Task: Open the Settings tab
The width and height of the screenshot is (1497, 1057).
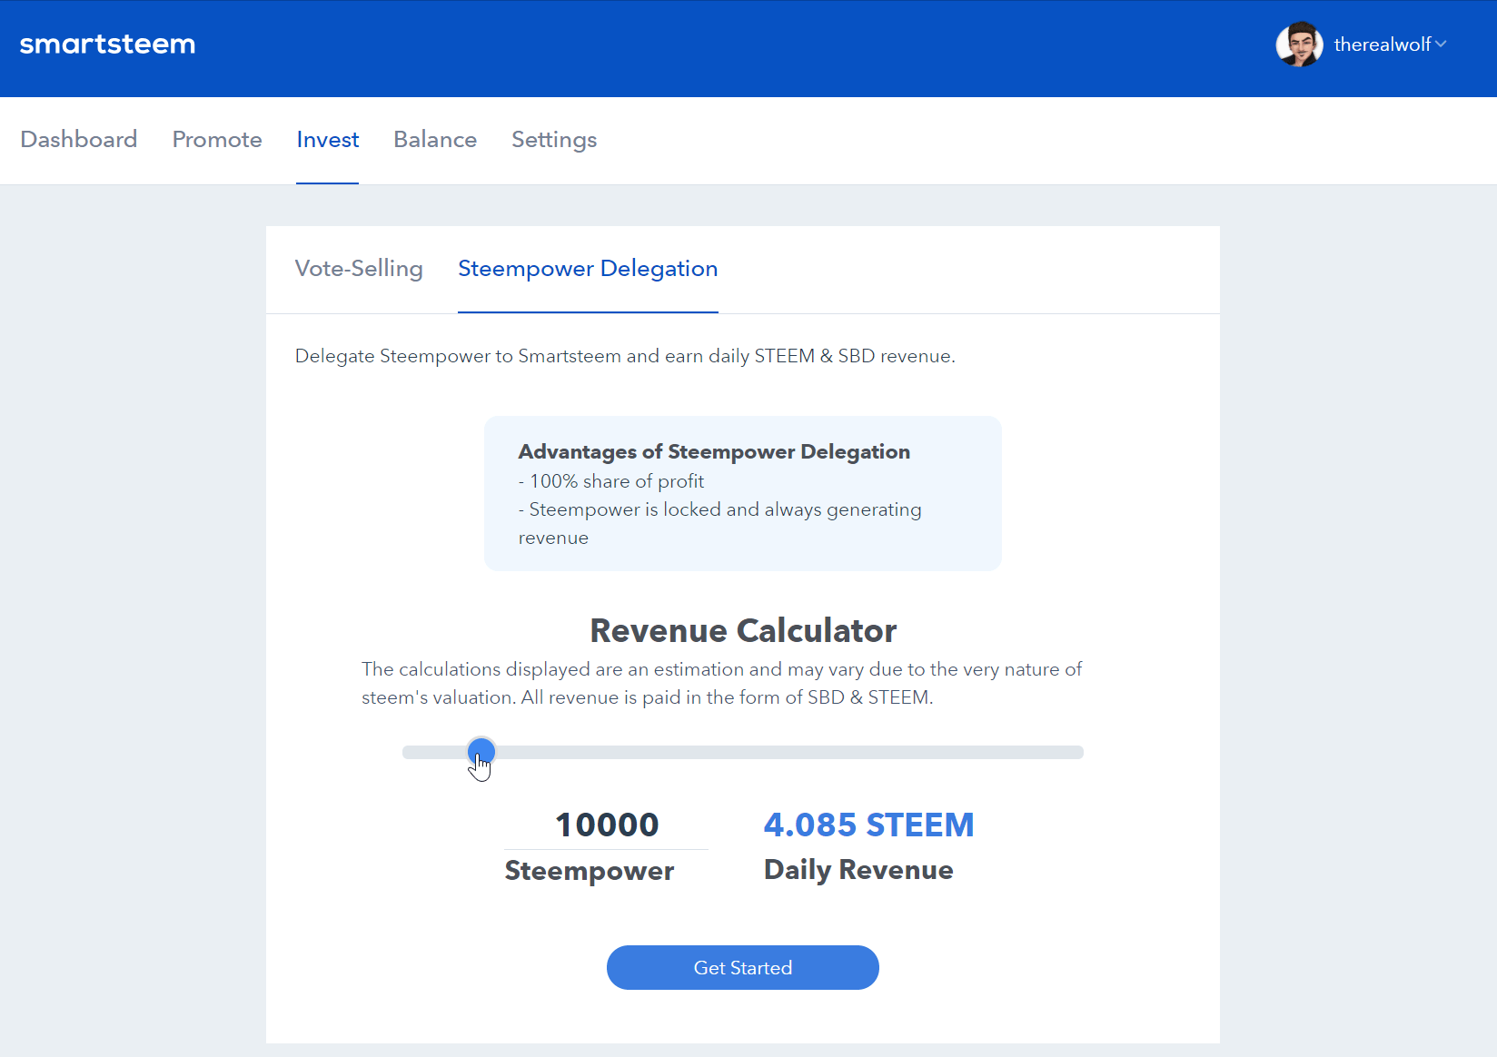Action: [x=554, y=139]
